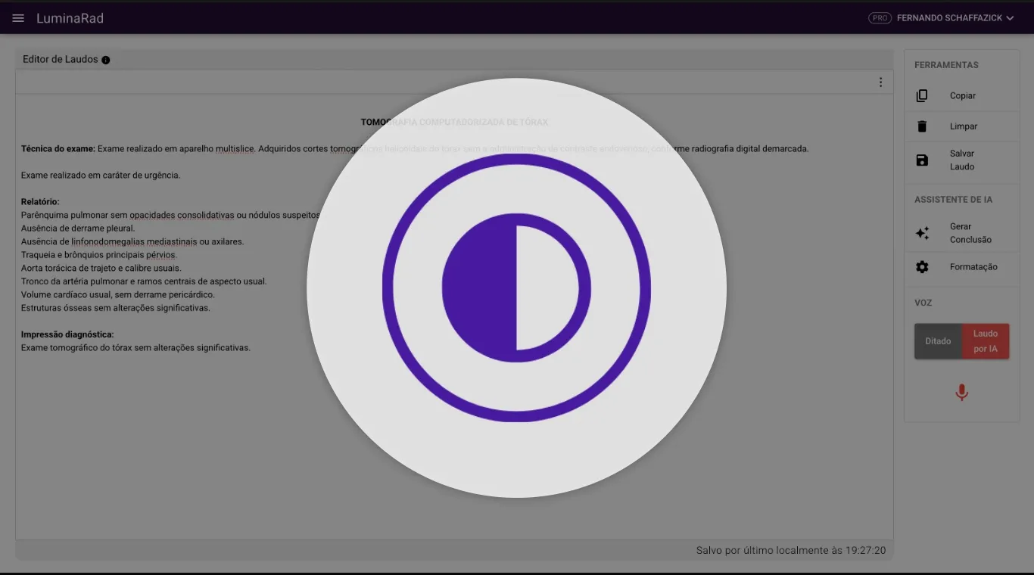Click the 'Editor de Laudos' panel title

(x=61, y=60)
